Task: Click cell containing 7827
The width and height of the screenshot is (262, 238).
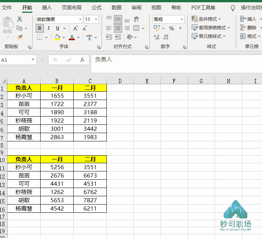Action: point(90,200)
